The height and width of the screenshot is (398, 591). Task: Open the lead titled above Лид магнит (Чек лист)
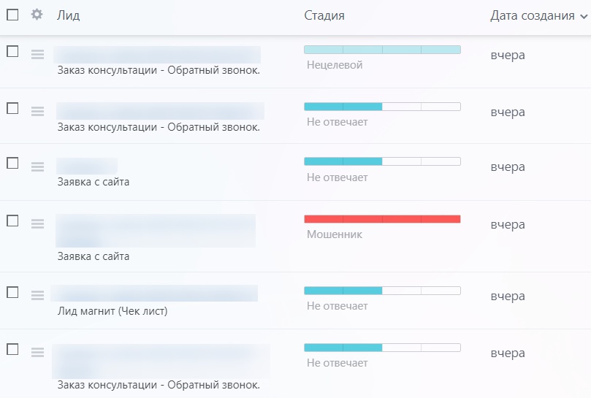154,293
